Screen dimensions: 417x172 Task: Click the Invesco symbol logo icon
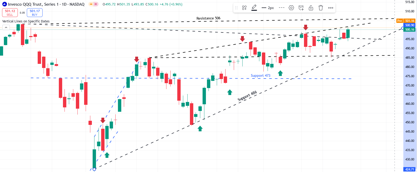click(4, 4)
